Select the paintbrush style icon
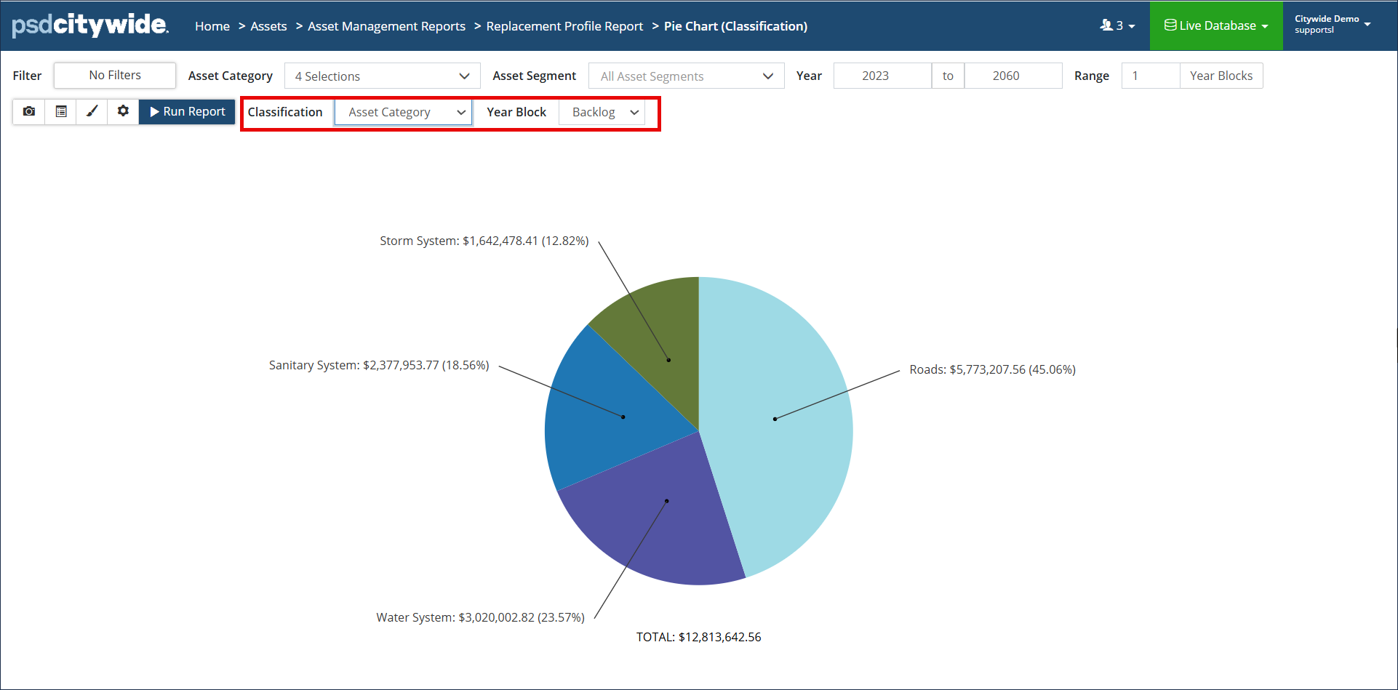This screenshot has height=690, width=1398. pyautogui.click(x=92, y=112)
